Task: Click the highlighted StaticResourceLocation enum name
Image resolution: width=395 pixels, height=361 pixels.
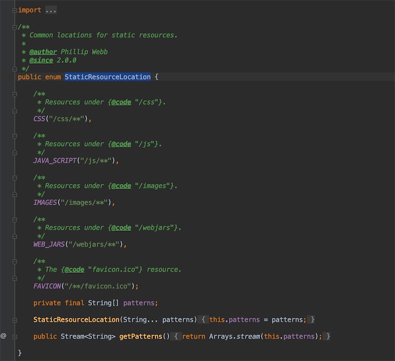Action: tap(108, 77)
